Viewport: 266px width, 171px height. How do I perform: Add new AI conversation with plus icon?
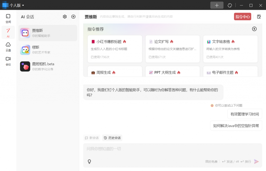point(73,17)
